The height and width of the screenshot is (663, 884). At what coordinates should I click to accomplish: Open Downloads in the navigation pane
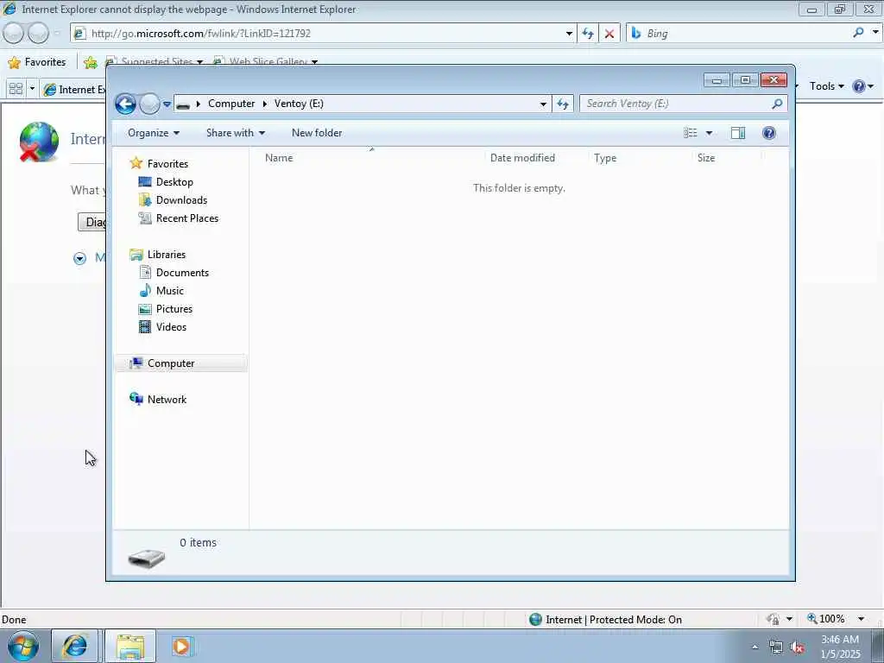coord(181,200)
